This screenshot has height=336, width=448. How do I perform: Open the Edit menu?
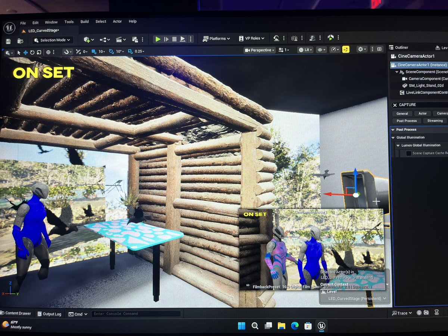click(35, 23)
